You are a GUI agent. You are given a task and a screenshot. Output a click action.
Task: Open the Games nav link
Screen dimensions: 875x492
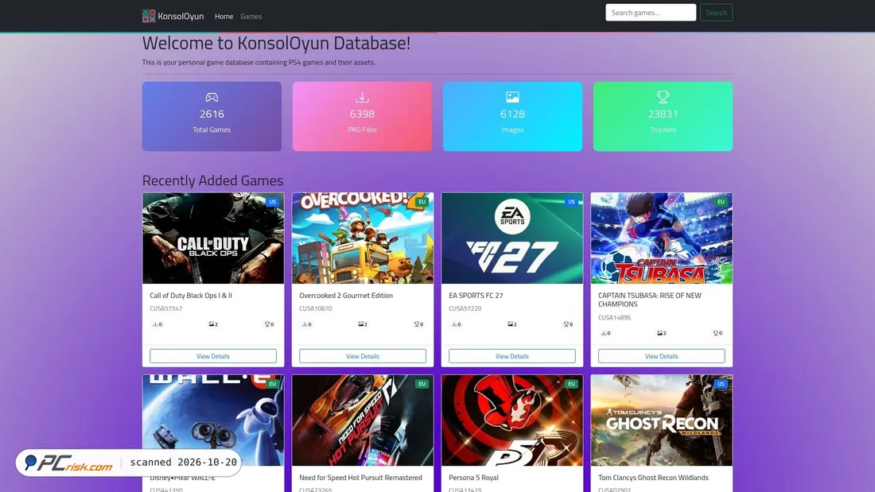251,16
